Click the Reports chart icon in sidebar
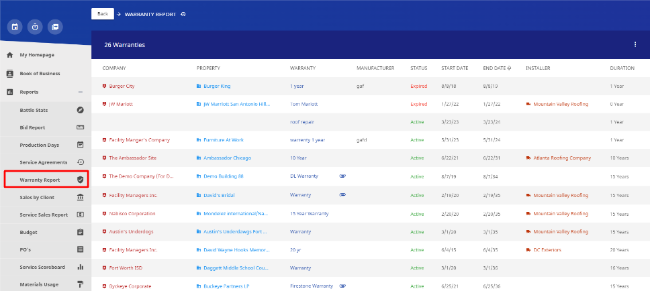 10,92
